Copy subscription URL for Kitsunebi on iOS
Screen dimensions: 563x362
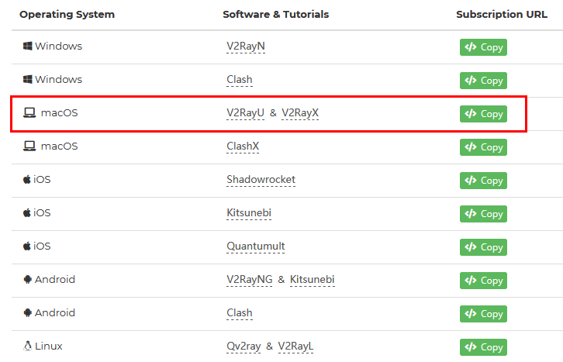(483, 214)
